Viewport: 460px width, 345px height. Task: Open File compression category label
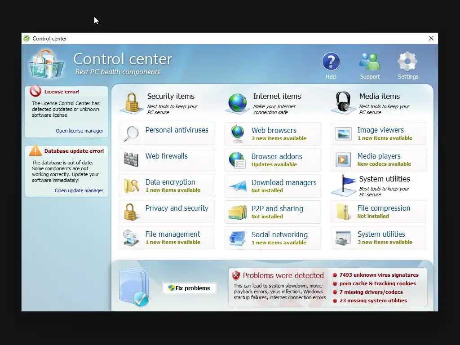tap(384, 208)
